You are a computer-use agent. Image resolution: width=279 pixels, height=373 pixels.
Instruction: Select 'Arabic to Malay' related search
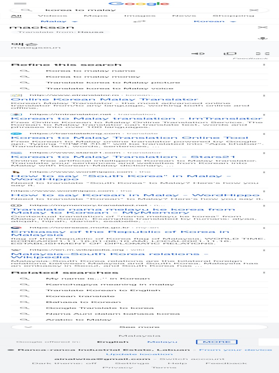[x=139, y=320]
